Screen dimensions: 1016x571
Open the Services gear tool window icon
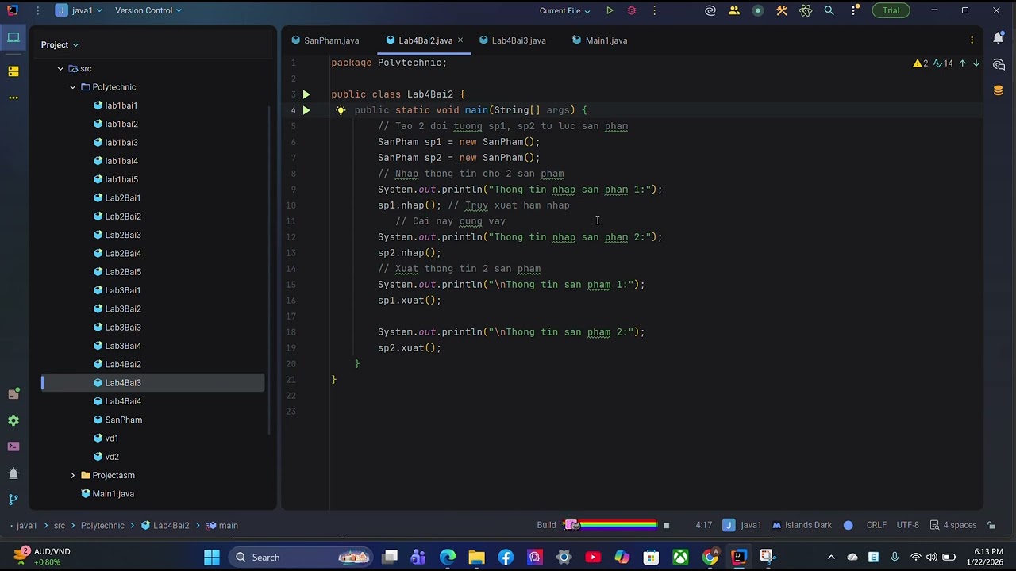(13, 420)
